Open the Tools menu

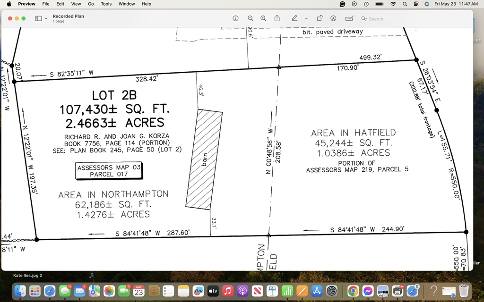(106, 4)
